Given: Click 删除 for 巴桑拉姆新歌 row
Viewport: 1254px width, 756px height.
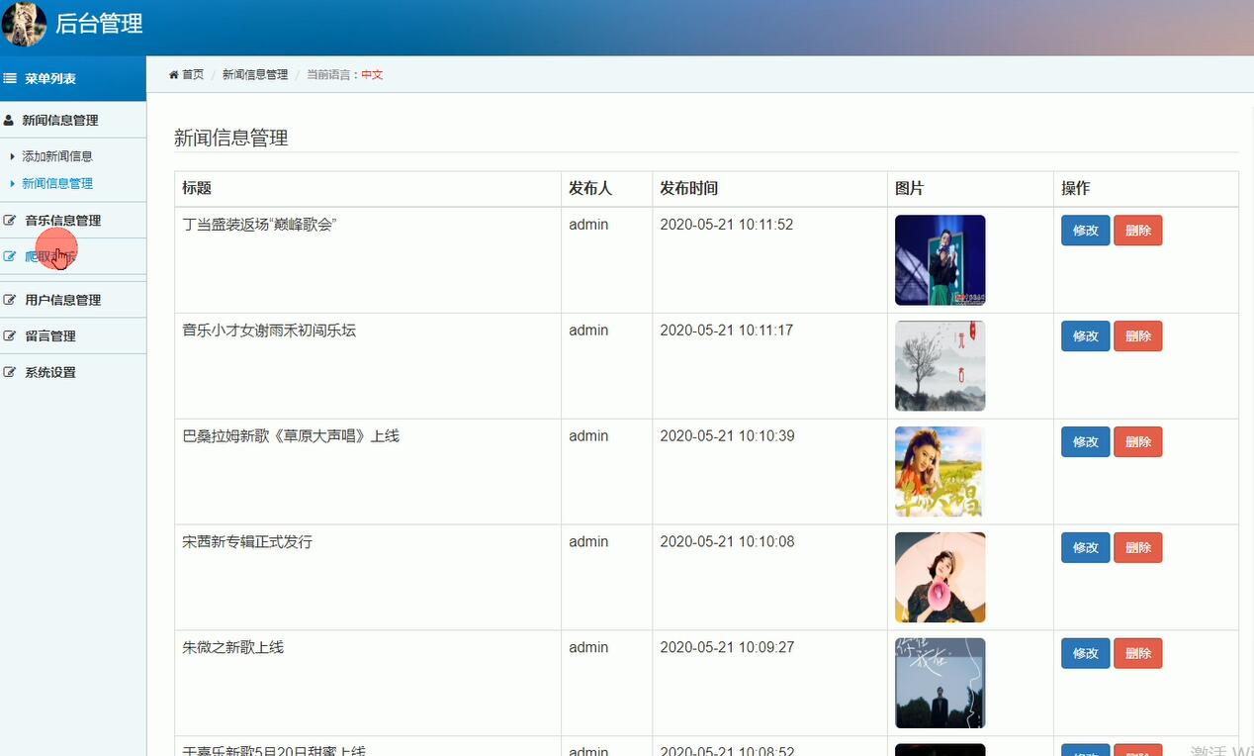Looking at the screenshot, I should pos(1138,442).
